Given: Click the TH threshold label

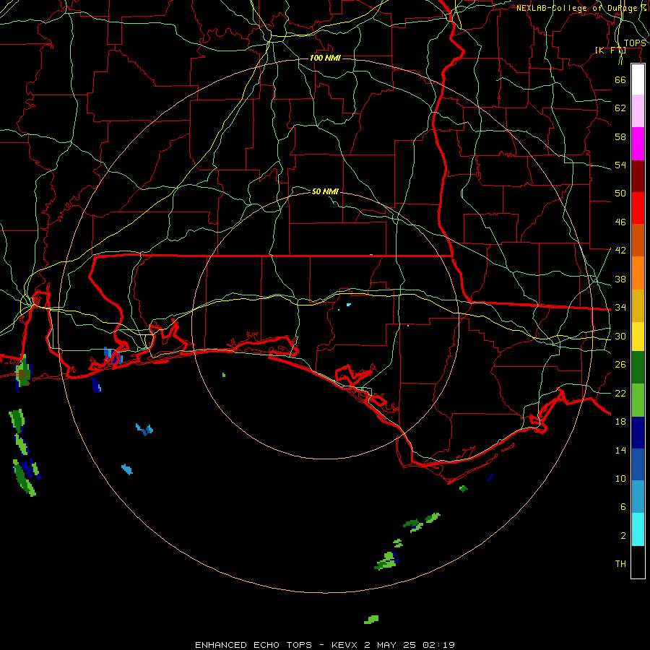Looking at the screenshot, I should click(x=620, y=564).
